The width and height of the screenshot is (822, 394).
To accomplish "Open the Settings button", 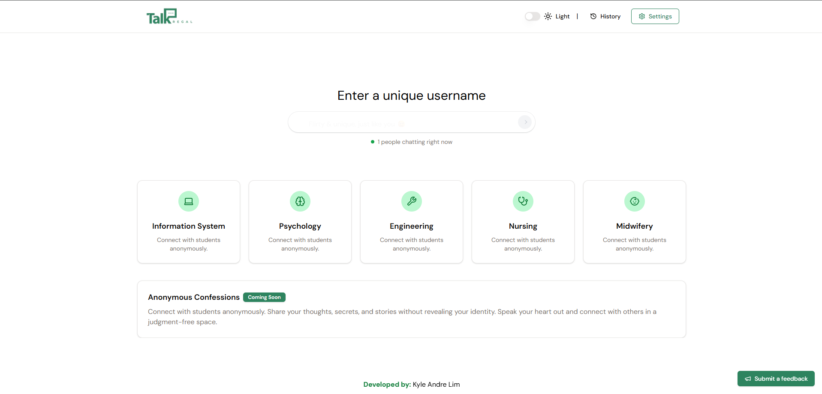I will pos(655,16).
